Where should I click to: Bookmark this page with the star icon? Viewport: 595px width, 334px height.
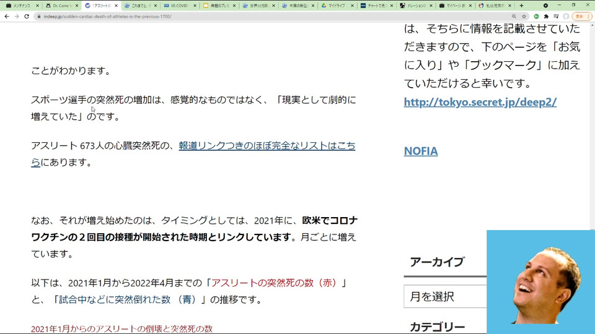coord(524,16)
